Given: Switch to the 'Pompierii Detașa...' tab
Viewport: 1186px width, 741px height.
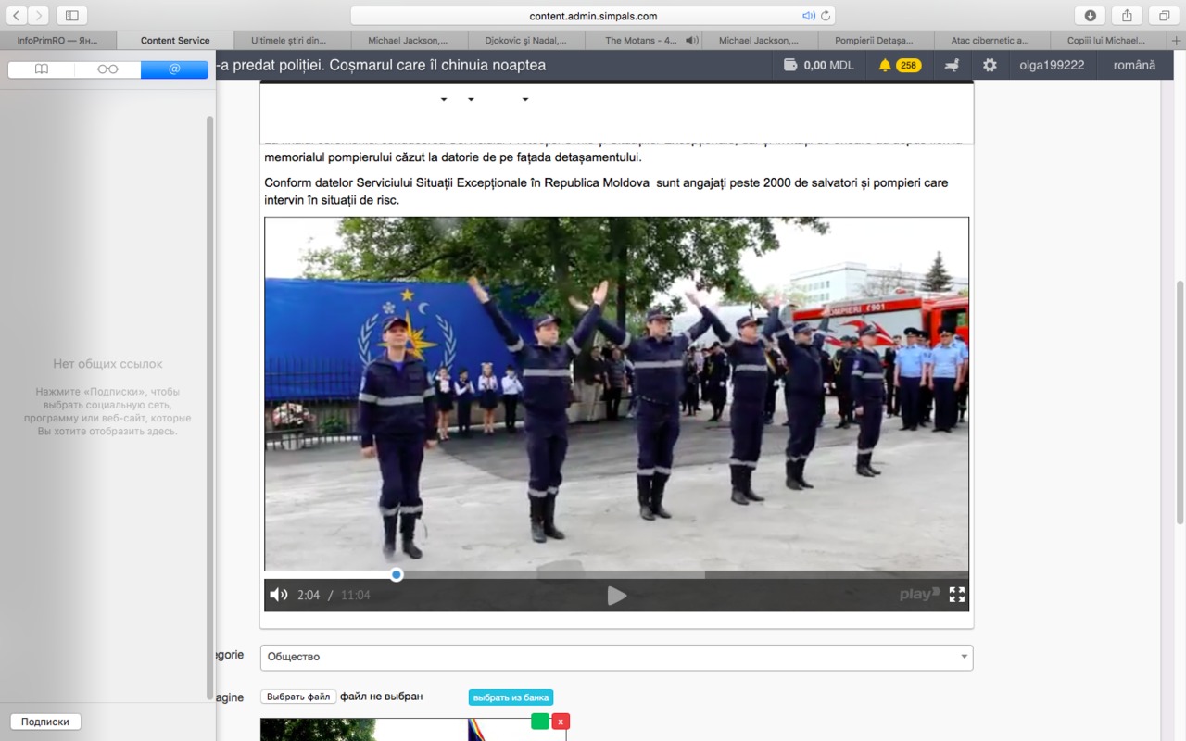Looking at the screenshot, I should click(875, 41).
